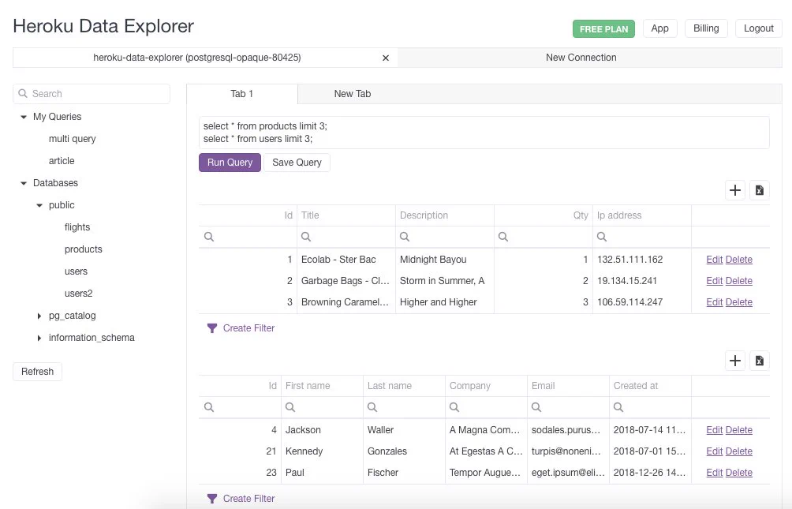
Task: Open a New Tab for queries
Action: pos(353,94)
